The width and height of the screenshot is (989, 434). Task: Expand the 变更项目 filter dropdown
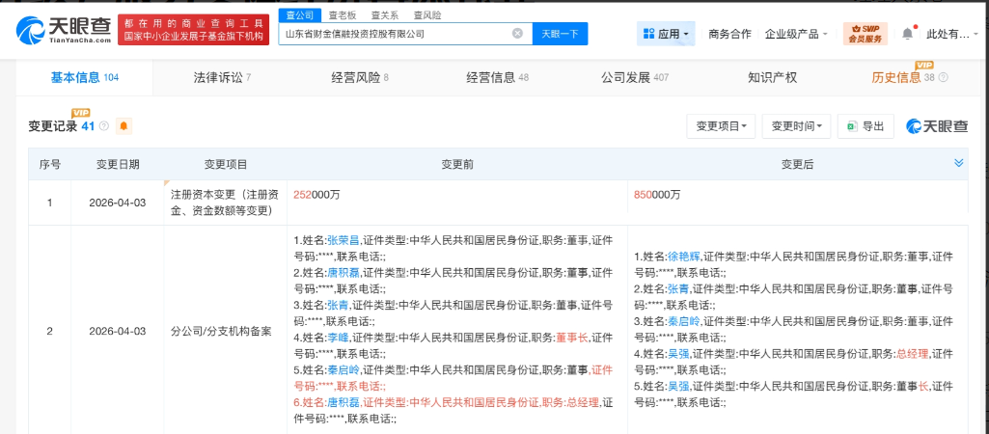(x=721, y=126)
